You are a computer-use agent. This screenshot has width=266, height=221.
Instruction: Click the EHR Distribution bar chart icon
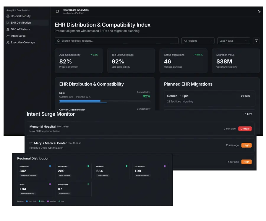click(x=8, y=23)
